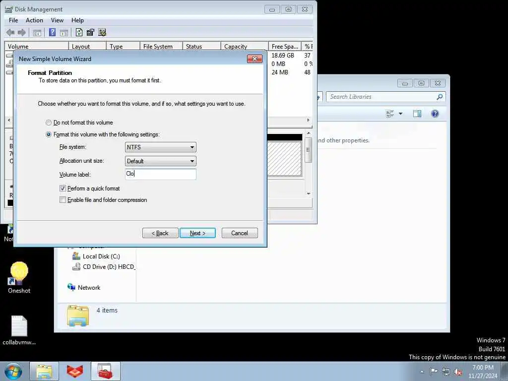This screenshot has height=381, width=508.
Task: Click the 18.69 GB free space cell
Action: (x=282, y=56)
